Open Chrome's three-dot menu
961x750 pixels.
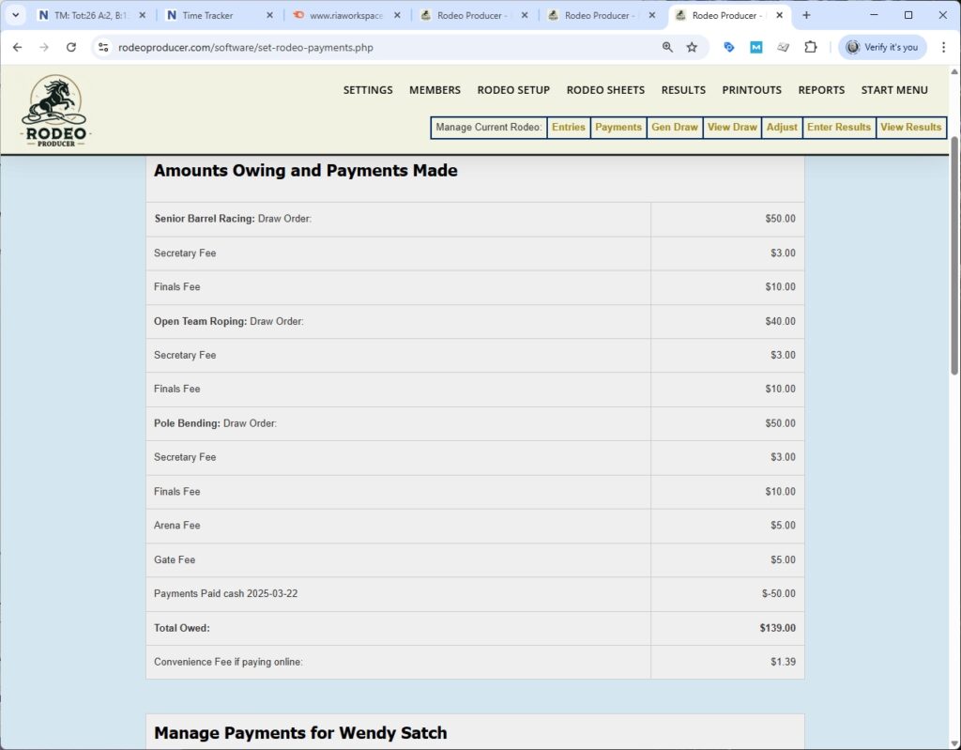tap(943, 45)
